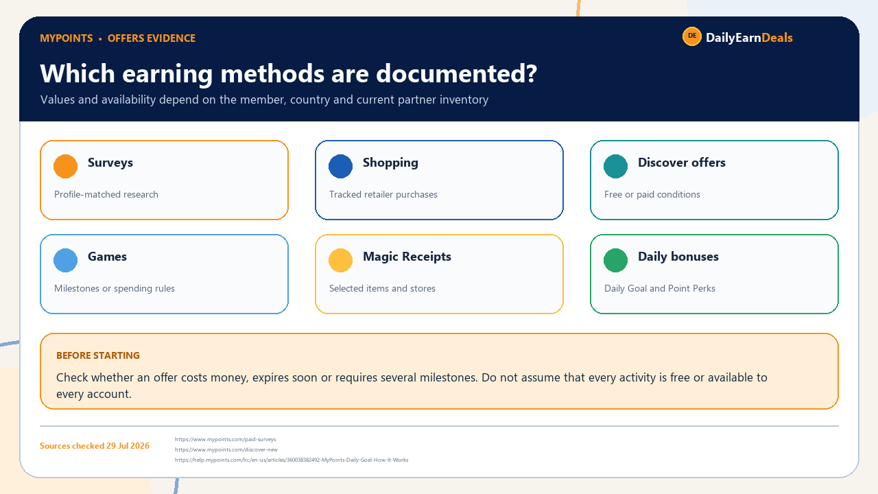Click the yellow Magic Receipts circle icon
878x494 pixels.
pos(341,260)
